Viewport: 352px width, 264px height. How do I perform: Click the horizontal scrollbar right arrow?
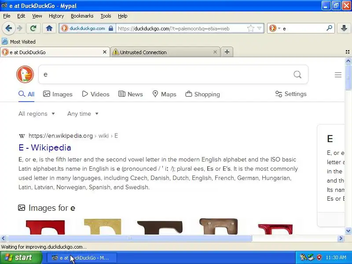(x=341, y=238)
